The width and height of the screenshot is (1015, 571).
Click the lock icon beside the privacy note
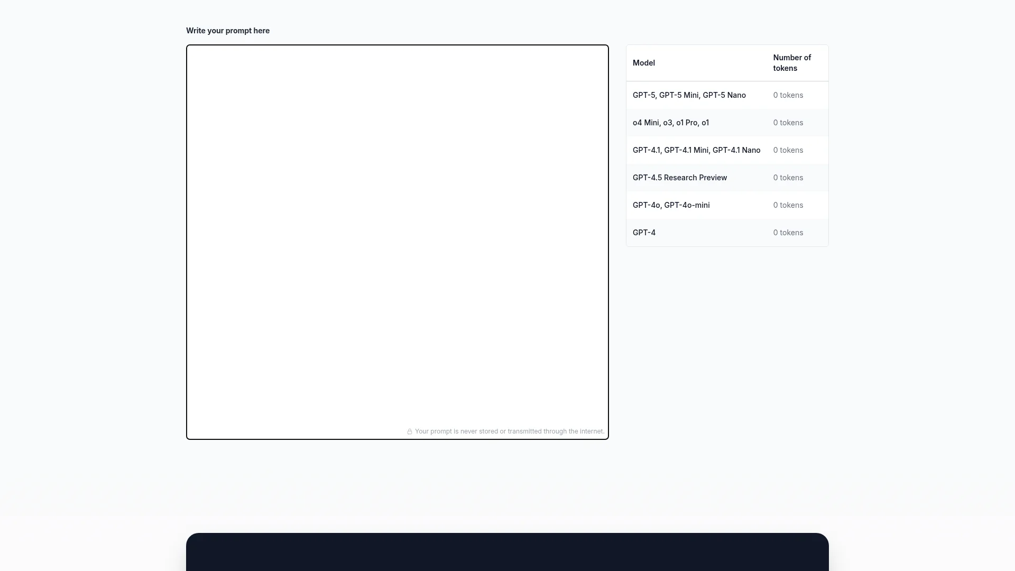(x=409, y=431)
